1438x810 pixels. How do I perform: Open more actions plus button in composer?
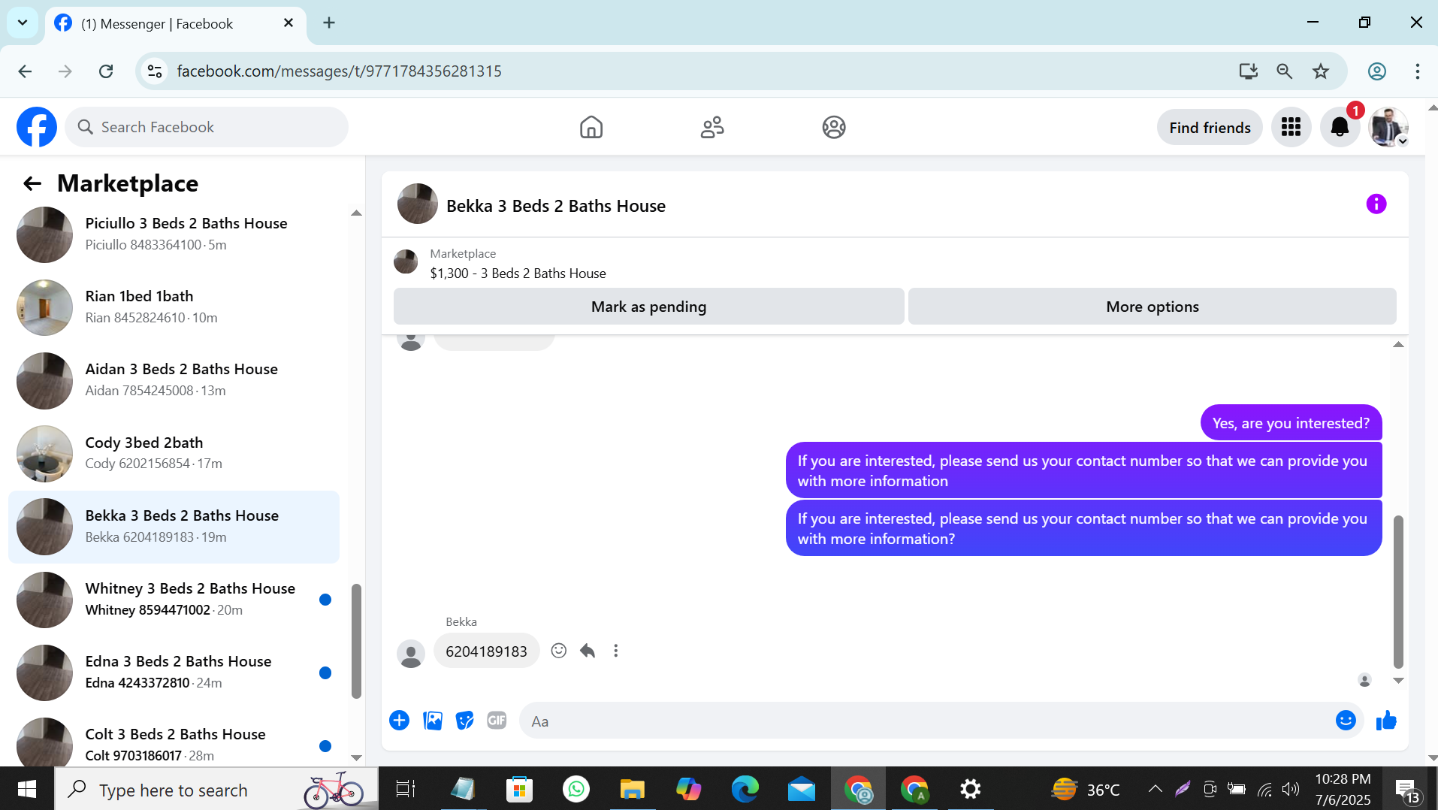point(400,721)
